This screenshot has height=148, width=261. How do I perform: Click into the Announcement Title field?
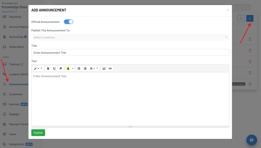[x=130, y=53]
